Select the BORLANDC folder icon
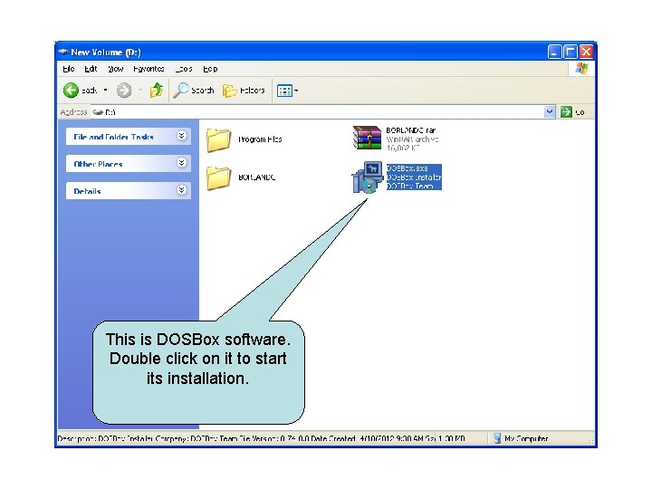Image resolution: width=652 pixels, height=489 pixels. [219, 177]
